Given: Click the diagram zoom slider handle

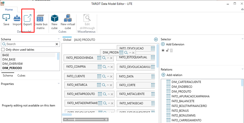Looking at the screenshot, I should [75, 120].
